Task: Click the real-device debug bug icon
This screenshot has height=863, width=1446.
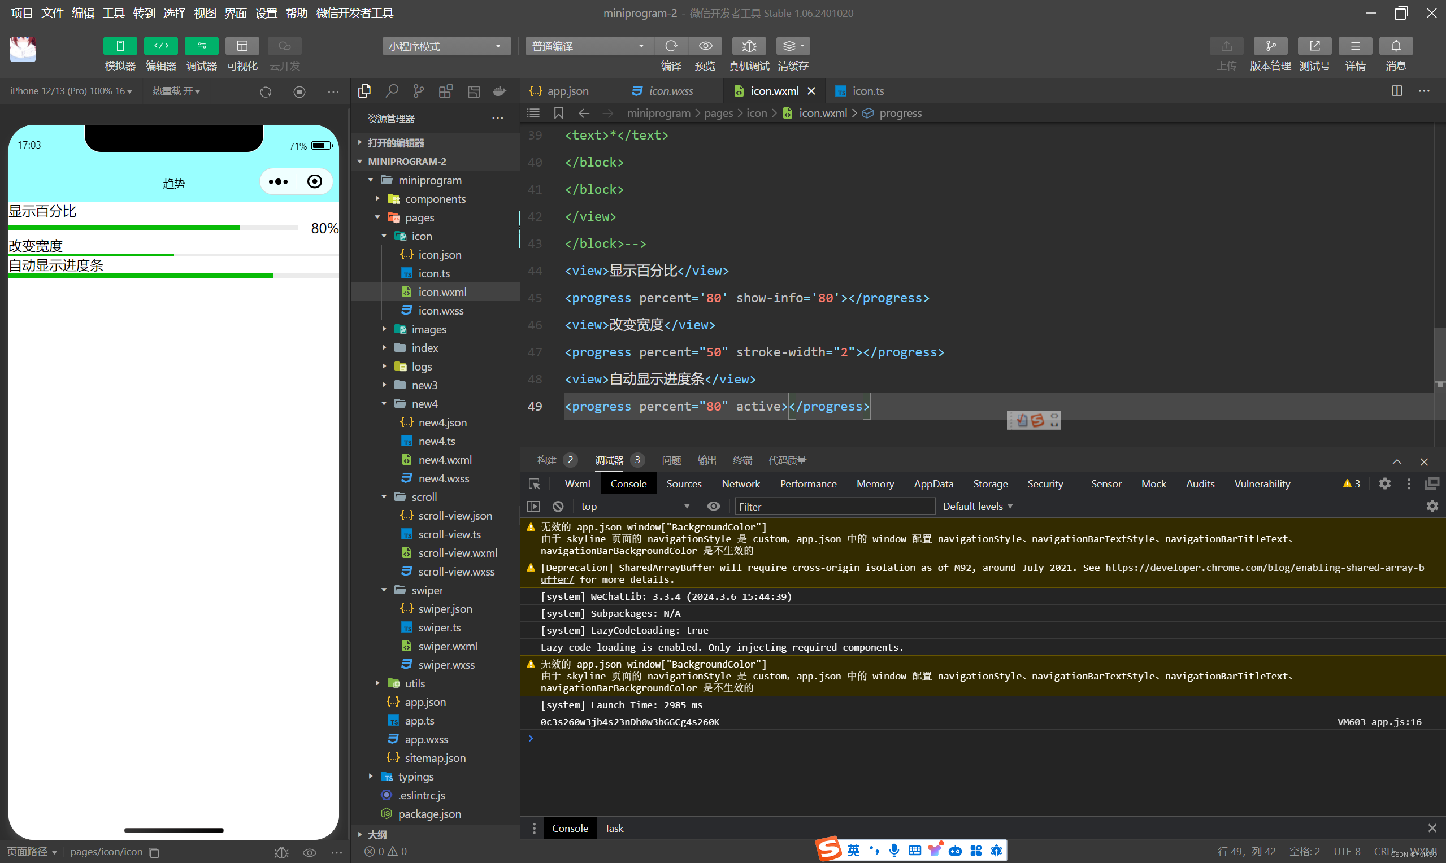Action: coord(749,46)
